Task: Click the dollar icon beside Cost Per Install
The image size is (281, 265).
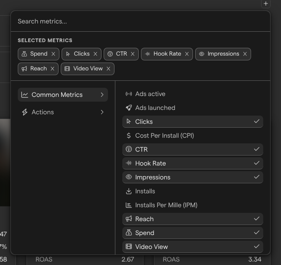Action: 129,136
